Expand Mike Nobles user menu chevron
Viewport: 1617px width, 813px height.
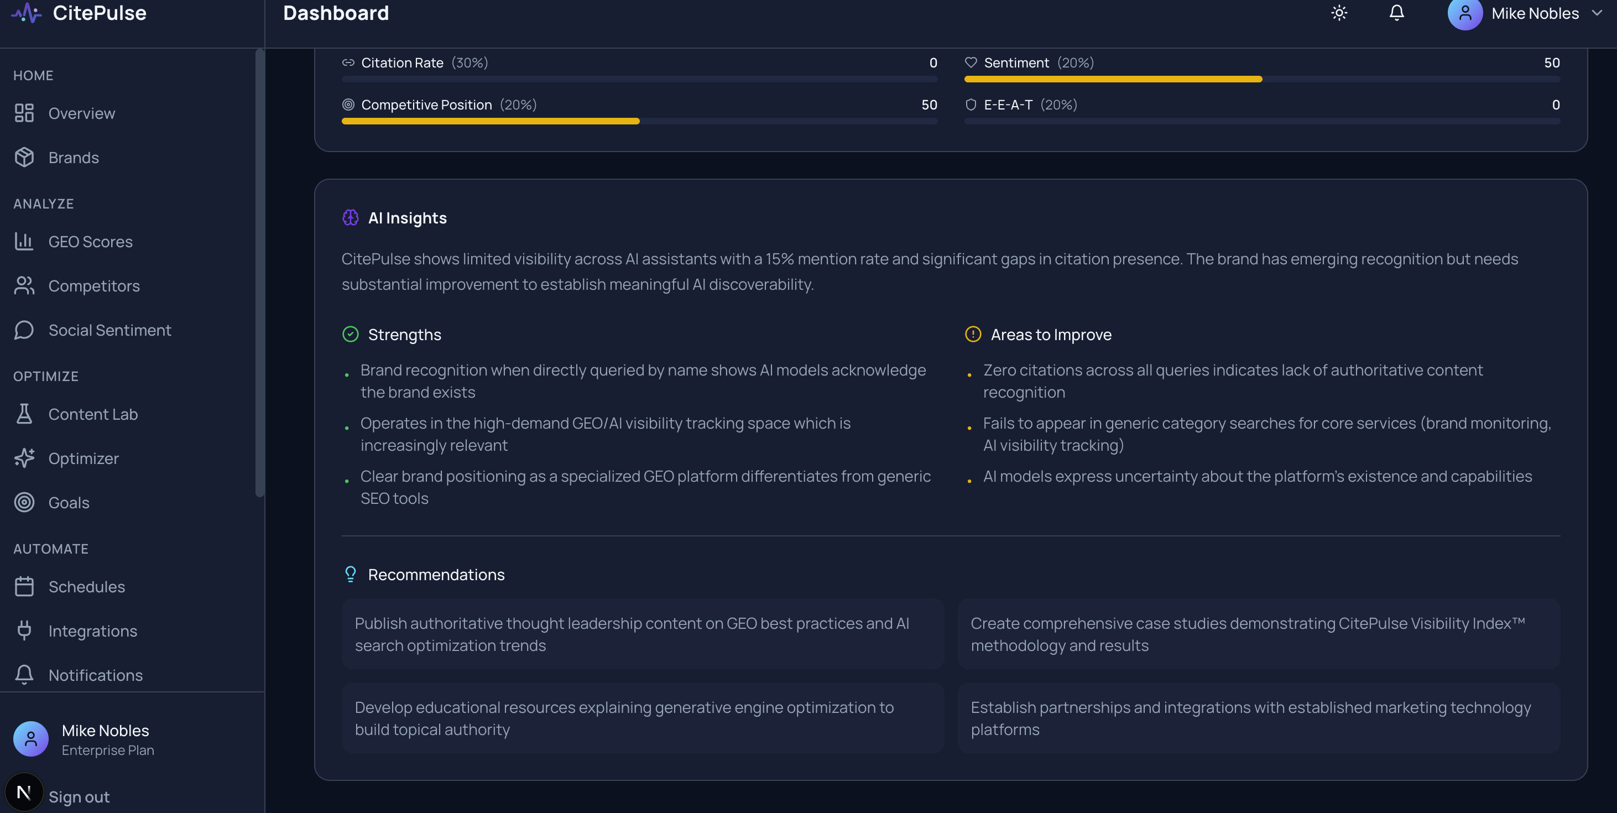pyautogui.click(x=1597, y=13)
